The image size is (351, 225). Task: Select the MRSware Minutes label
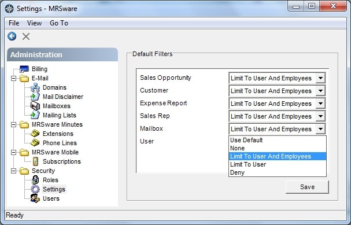point(57,124)
